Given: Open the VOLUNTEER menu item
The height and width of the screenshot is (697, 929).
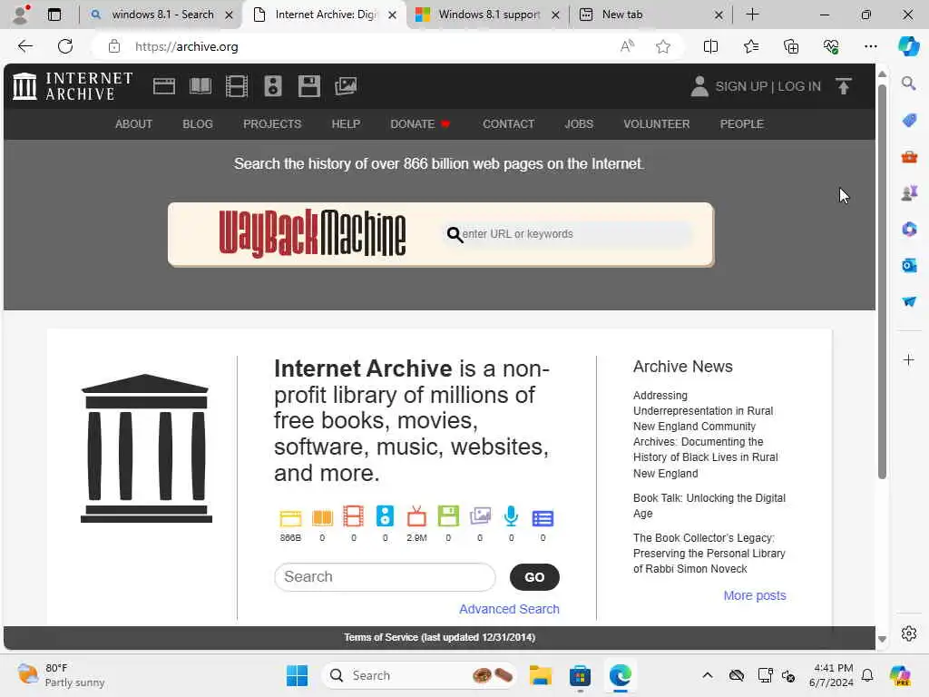Looking at the screenshot, I should (657, 124).
